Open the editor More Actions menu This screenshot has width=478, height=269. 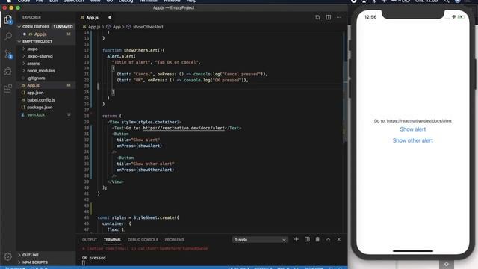click(x=339, y=17)
